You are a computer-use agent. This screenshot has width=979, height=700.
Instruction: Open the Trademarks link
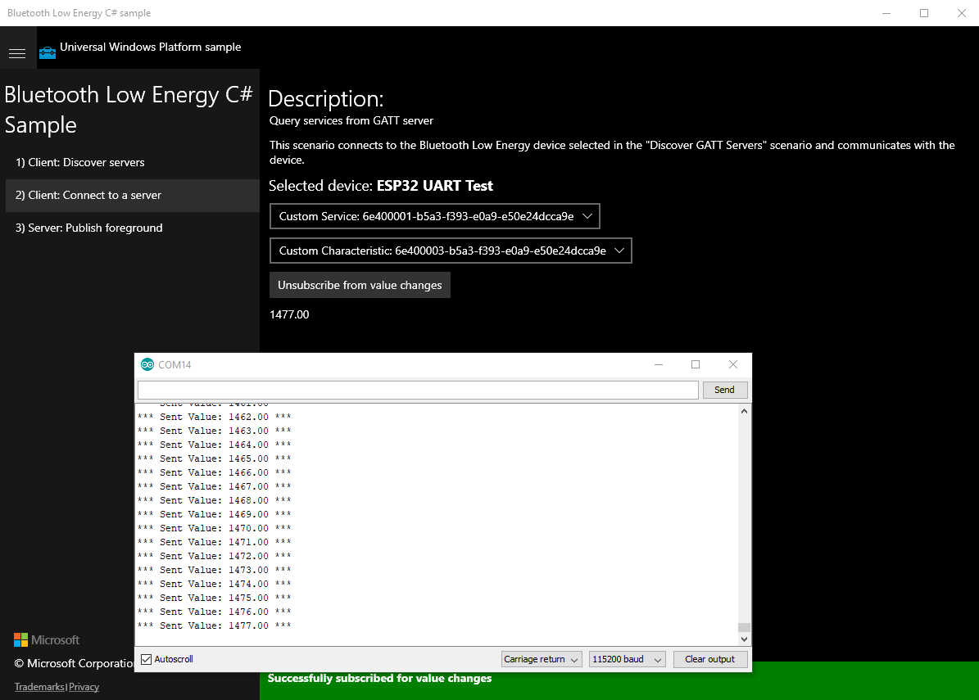click(39, 687)
